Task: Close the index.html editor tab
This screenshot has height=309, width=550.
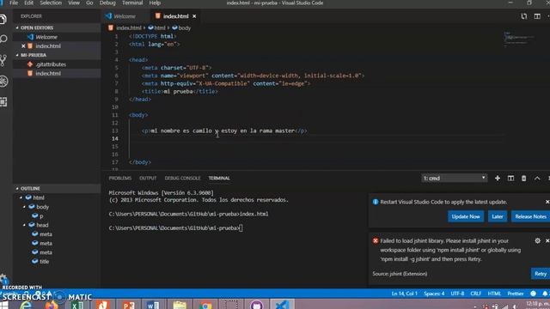Action: pos(194,16)
